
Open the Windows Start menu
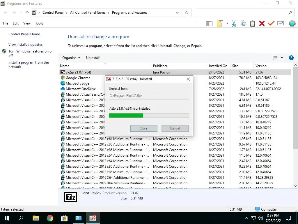click(7, 218)
